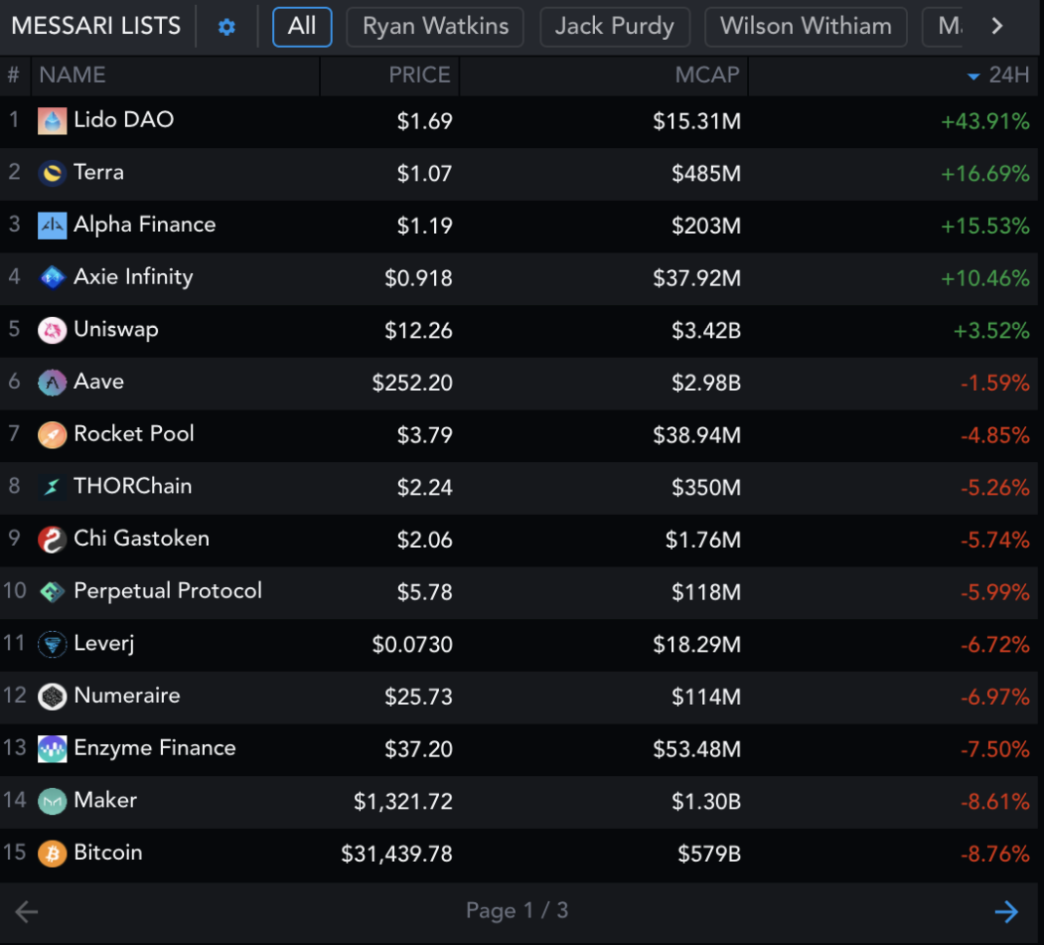Open the Uniswap asset name

point(116,330)
